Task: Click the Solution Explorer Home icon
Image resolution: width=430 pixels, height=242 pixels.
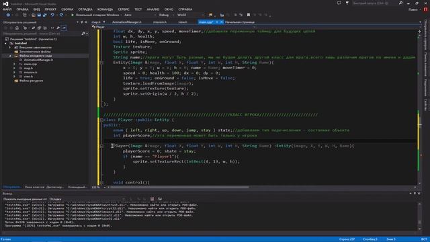Action: point(17,28)
